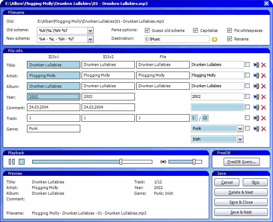Click the ID3v1 Genre field Punk
This screenshot has width=273, height=222.
pyautogui.click(x=54, y=129)
